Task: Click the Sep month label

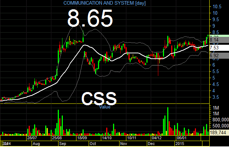Action: [63, 144]
